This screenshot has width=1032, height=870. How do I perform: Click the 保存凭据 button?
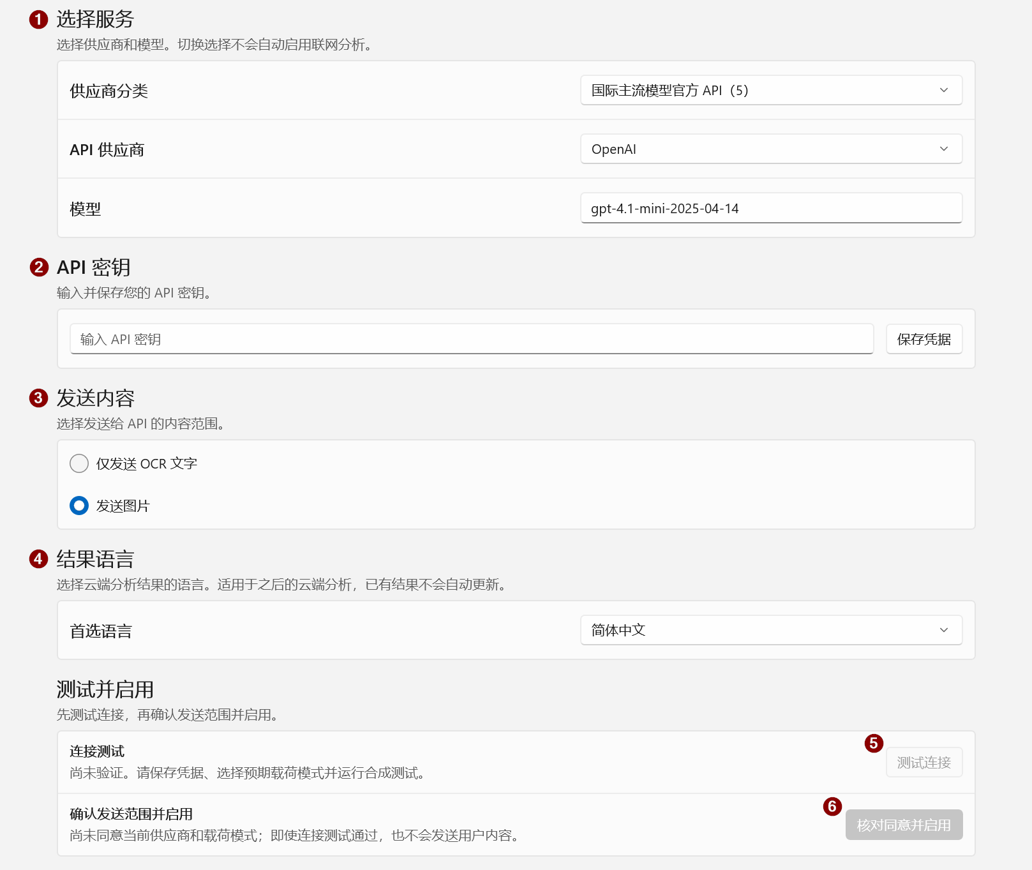[x=924, y=339]
